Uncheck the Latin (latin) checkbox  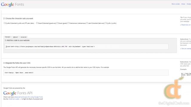[x=26, y=23]
